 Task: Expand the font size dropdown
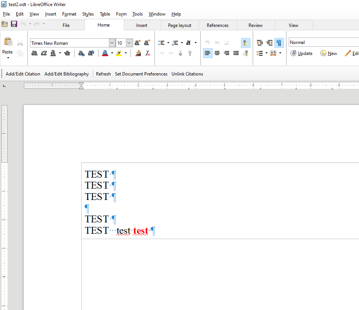(x=129, y=43)
